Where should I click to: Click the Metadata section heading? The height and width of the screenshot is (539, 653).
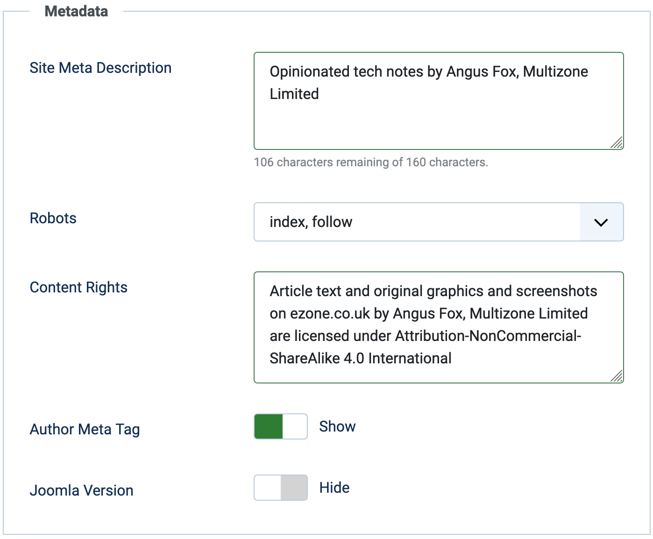76,11
